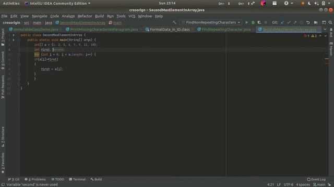
Task: Click the main method breadcrumb
Action: (x=115, y=23)
